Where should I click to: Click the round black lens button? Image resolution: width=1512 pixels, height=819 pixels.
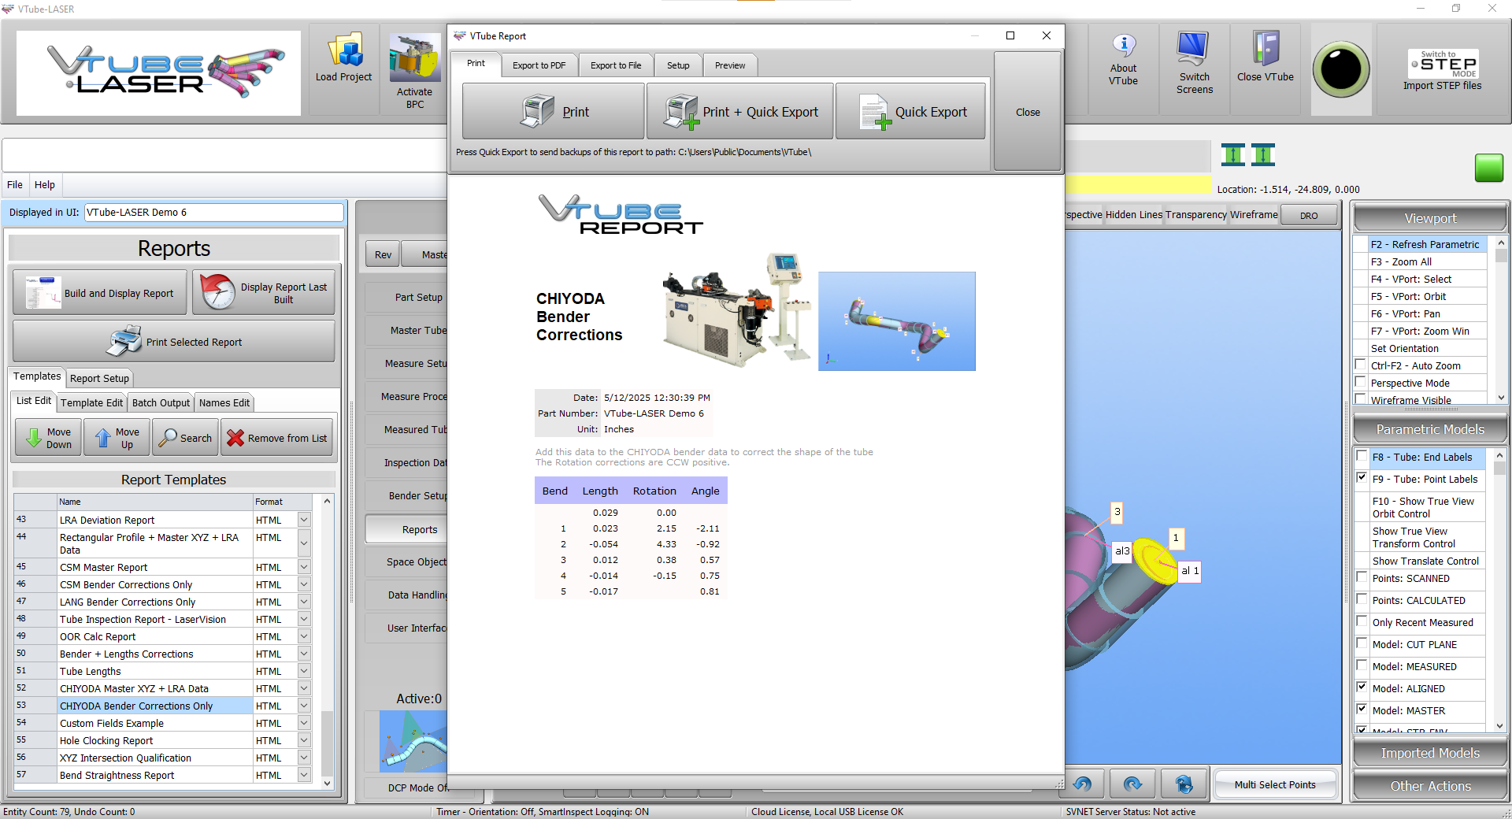tap(1341, 69)
